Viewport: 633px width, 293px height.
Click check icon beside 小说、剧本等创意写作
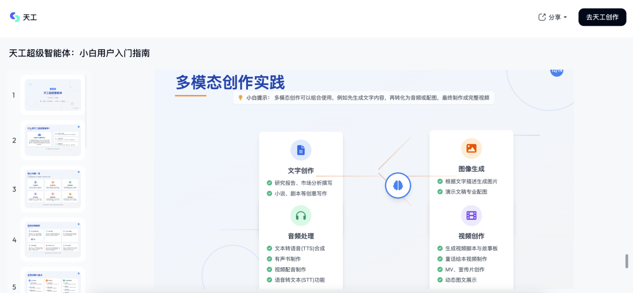pyautogui.click(x=269, y=193)
